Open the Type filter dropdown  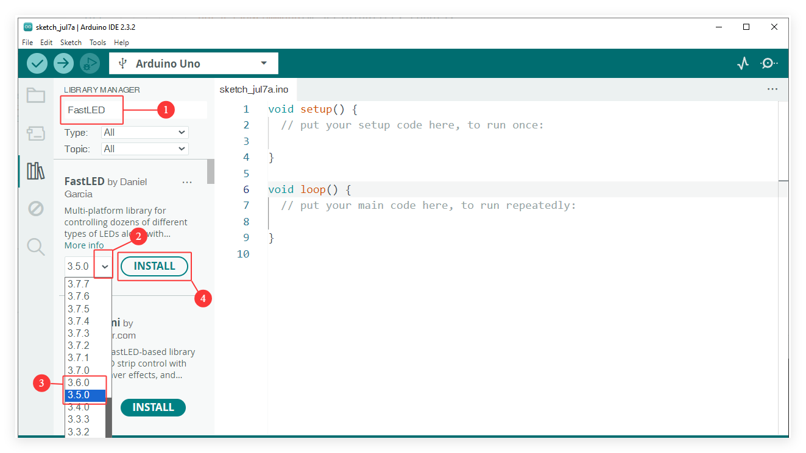[145, 132]
